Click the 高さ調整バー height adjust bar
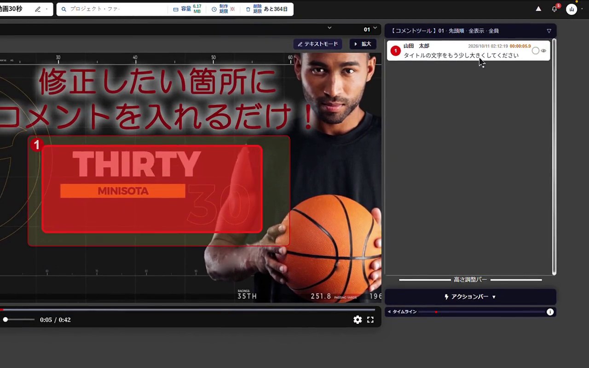Viewport: 589px width, 368px height. pos(470,280)
